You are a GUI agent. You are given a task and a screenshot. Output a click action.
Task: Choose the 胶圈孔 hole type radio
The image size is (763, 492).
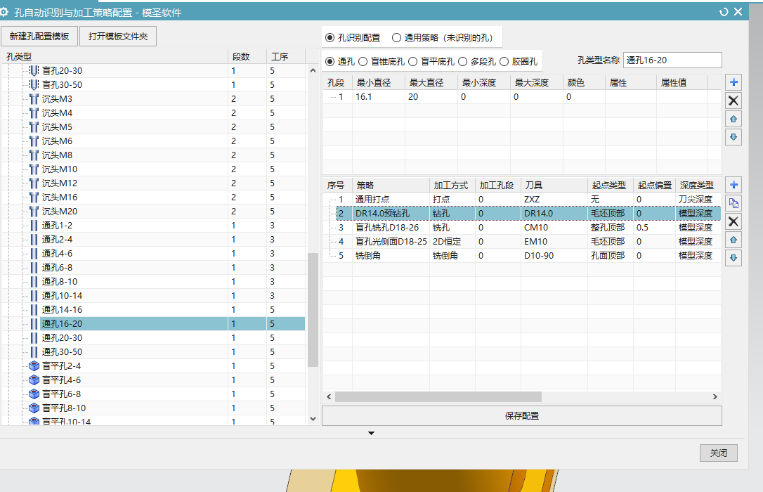pos(504,61)
